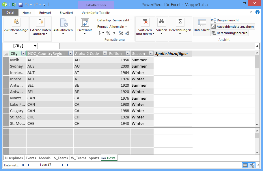Open the Season column filter dropdown
Viewport: 263px width, 171px height.
tap(150, 53)
